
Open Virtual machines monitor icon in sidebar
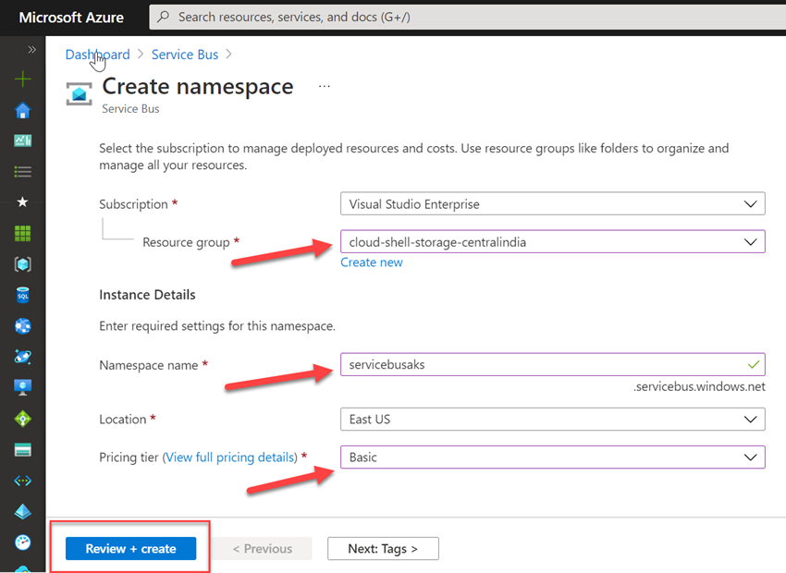pos(23,387)
